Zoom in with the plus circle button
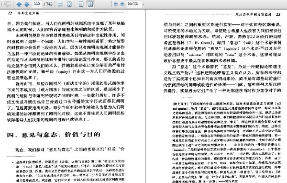 122,4
